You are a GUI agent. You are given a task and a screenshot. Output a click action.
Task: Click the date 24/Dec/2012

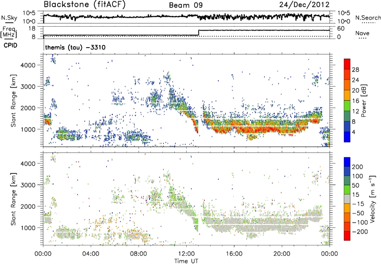(304, 4)
